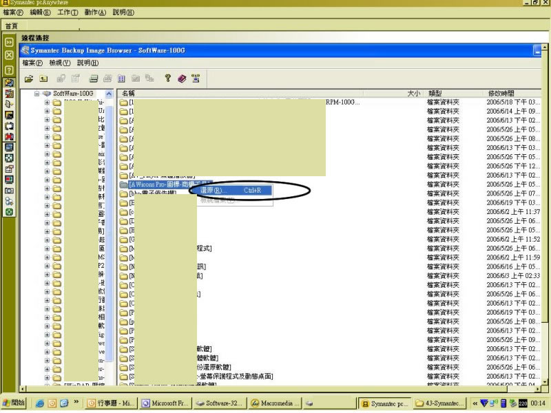Click the remote window vertical scroll-down arrow
551x413 pixels.
[544, 383]
